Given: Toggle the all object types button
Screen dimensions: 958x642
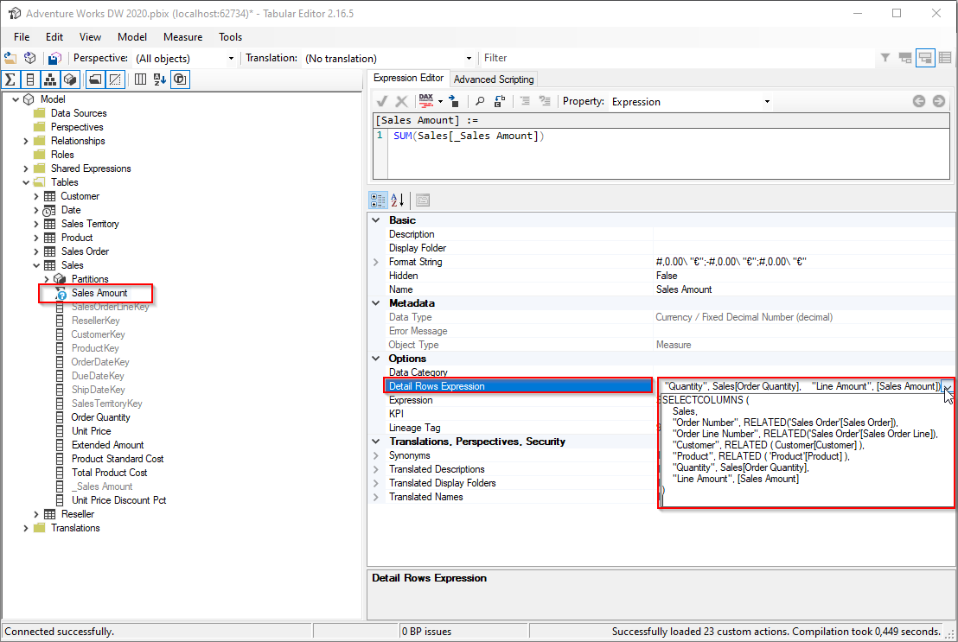Looking at the screenshot, I should coord(180,79).
